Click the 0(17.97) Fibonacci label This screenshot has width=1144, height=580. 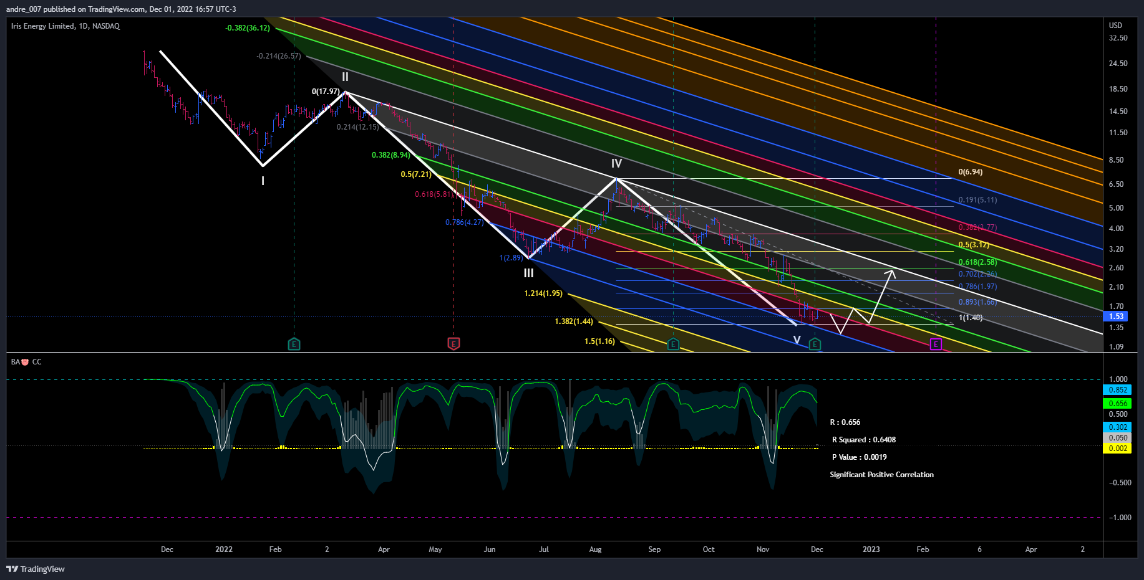(326, 92)
